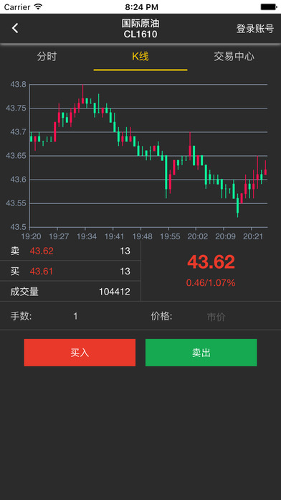281x500 pixels.
Task: Tap the 手数: label
Action: pos(21,316)
